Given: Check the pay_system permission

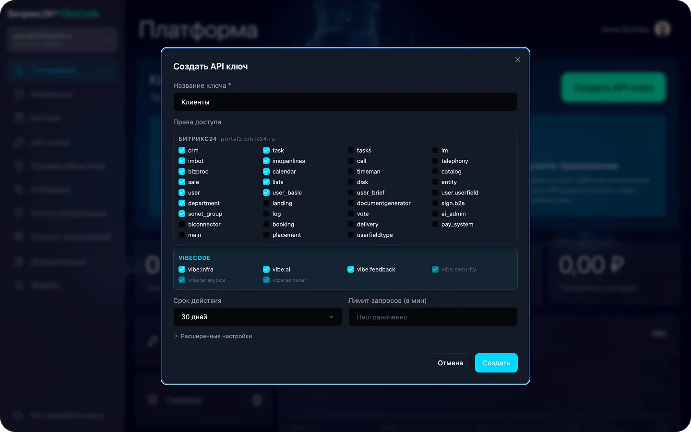Looking at the screenshot, I should (435, 224).
